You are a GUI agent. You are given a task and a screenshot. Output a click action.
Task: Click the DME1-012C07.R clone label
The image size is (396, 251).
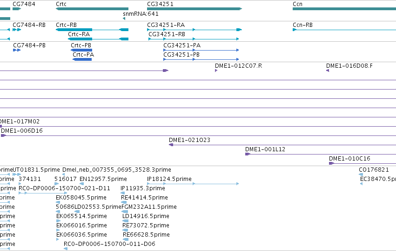(x=238, y=66)
